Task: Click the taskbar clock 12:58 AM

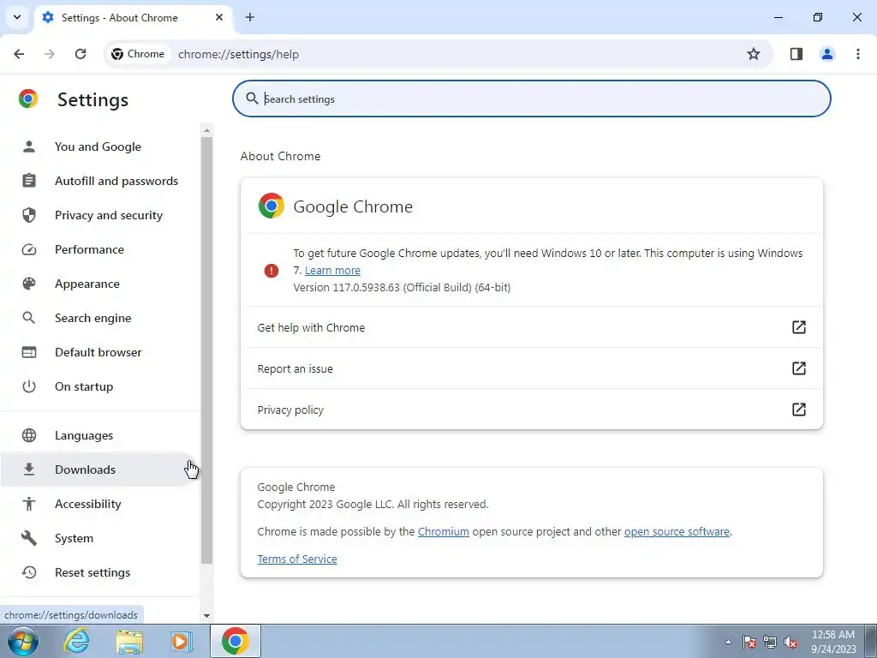Action: [x=833, y=635]
